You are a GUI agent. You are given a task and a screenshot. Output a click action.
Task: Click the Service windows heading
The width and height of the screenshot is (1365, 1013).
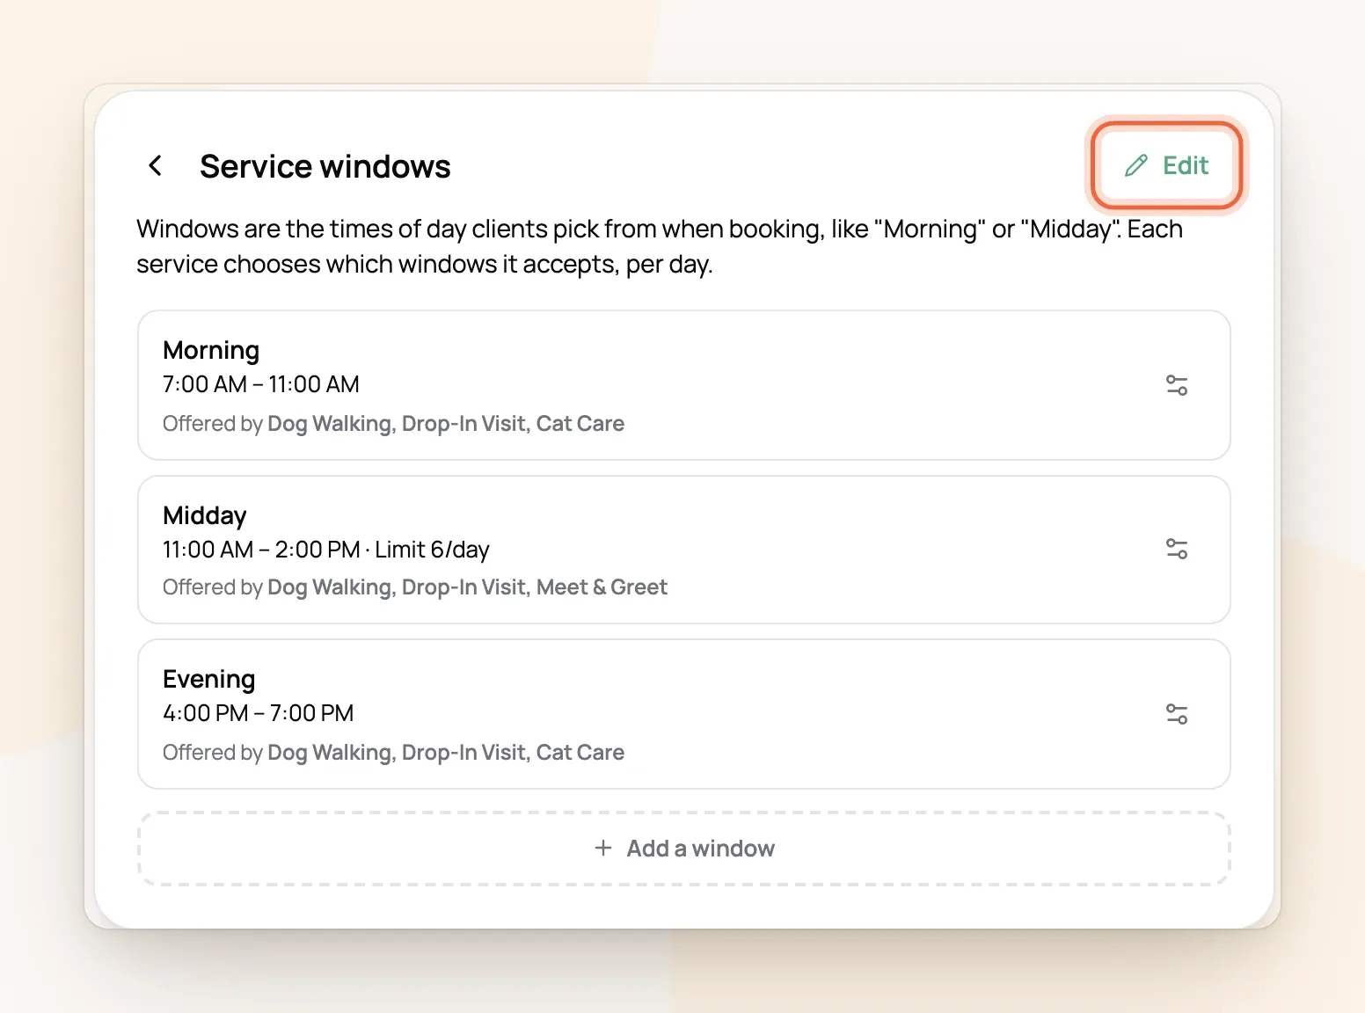(x=325, y=166)
